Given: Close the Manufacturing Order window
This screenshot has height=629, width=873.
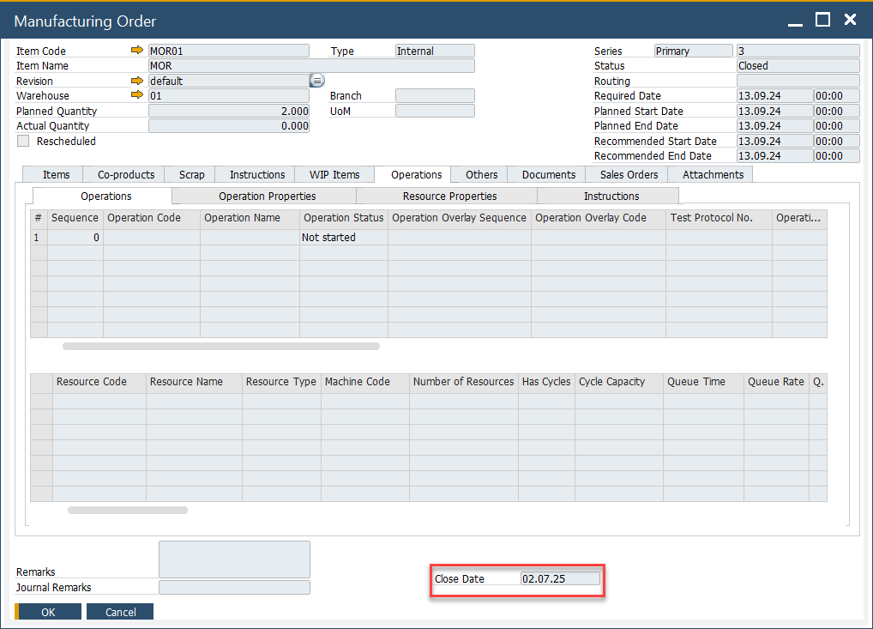Looking at the screenshot, I should tap(849, 20).
